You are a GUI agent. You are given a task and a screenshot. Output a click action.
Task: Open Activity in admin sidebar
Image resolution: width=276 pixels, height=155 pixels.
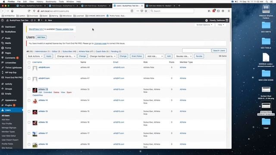click(9, 84)
